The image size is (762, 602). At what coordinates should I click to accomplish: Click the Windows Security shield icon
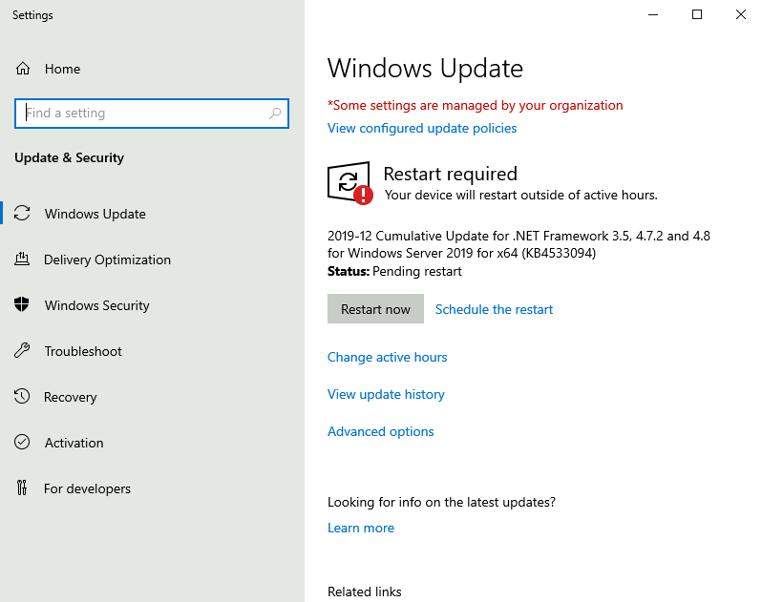click(23, 305)
